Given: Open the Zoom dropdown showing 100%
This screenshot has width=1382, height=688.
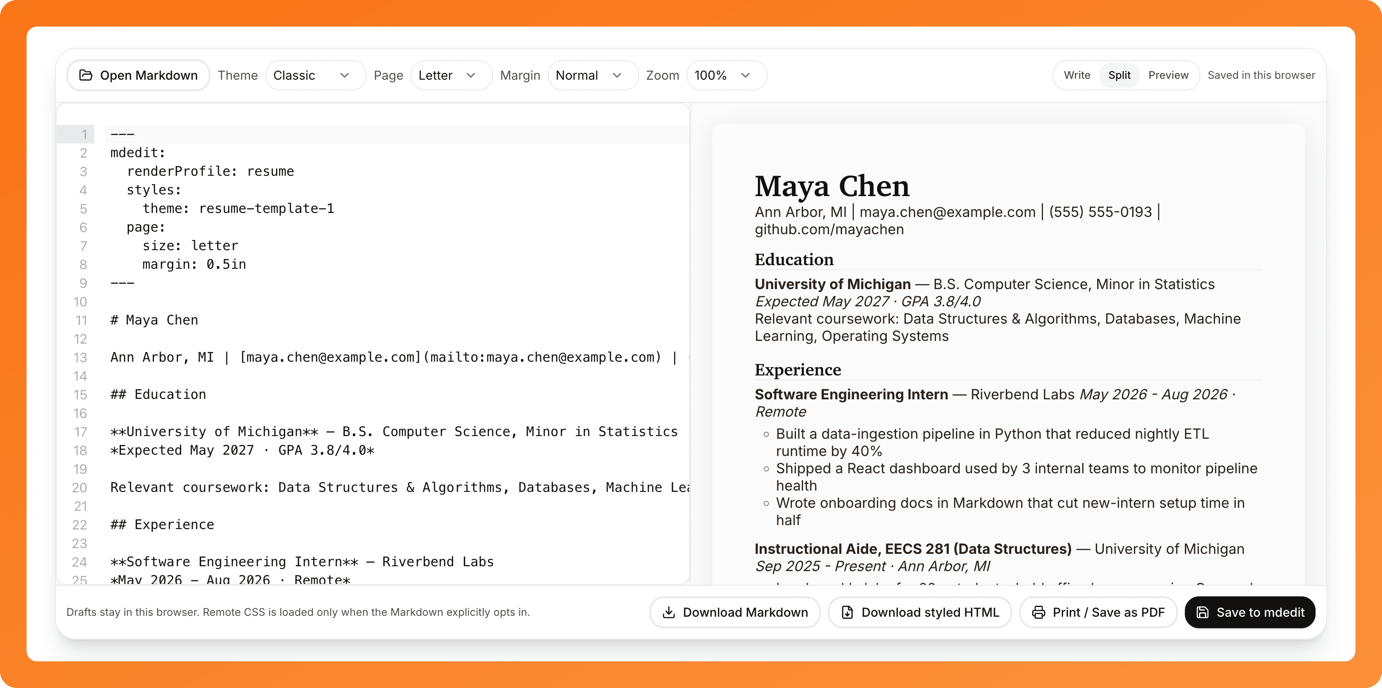Looking at the screenshot, I should pyautogui.click(x=726, y=75).
